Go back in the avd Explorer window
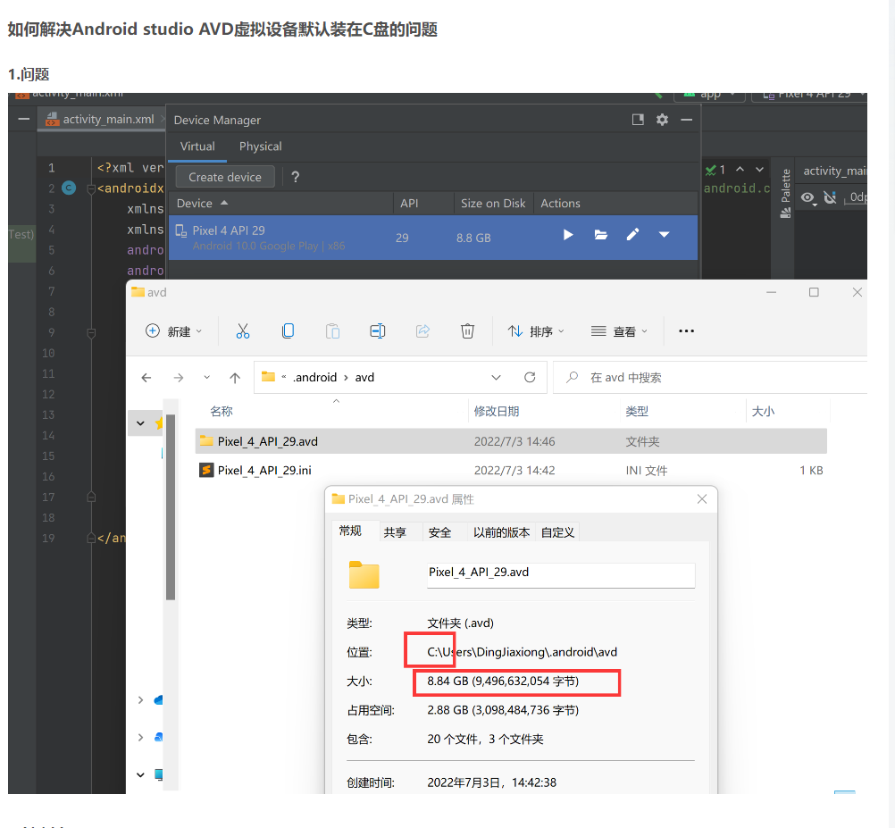 coord(146,377)
